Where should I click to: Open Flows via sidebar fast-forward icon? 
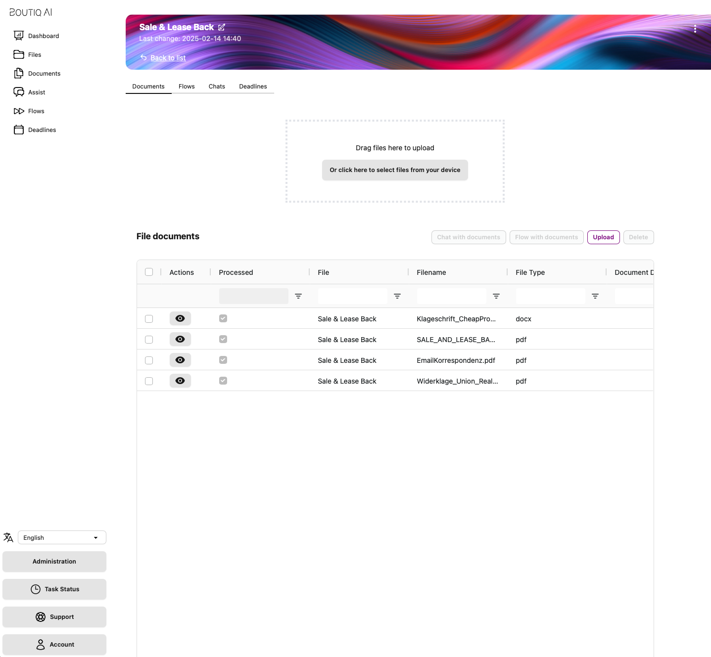click(x=19, y=111)
